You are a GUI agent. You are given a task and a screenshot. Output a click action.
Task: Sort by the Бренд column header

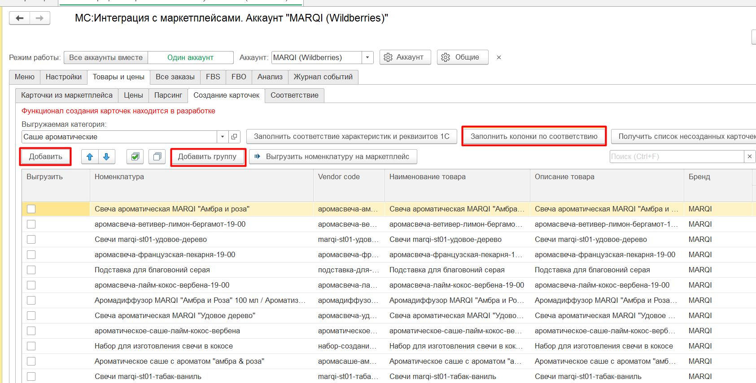pyautogui.click(x=718, y=185)
